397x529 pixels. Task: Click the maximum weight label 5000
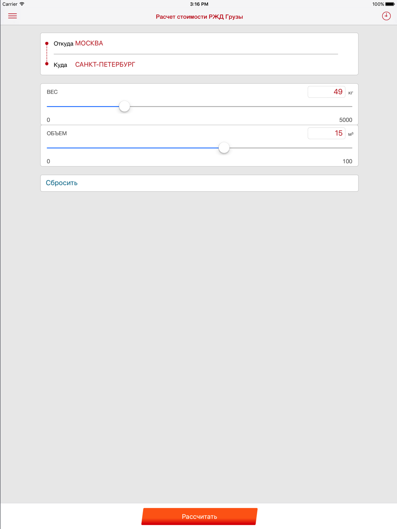tap(345, 120)
